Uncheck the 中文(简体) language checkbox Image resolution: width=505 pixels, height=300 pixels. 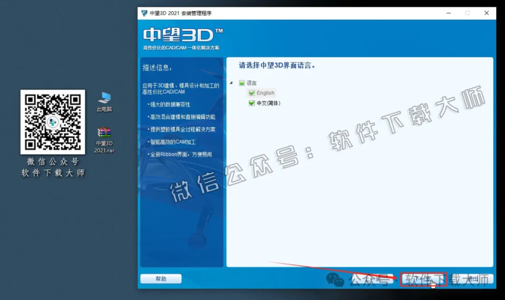[x=252, y=103]
